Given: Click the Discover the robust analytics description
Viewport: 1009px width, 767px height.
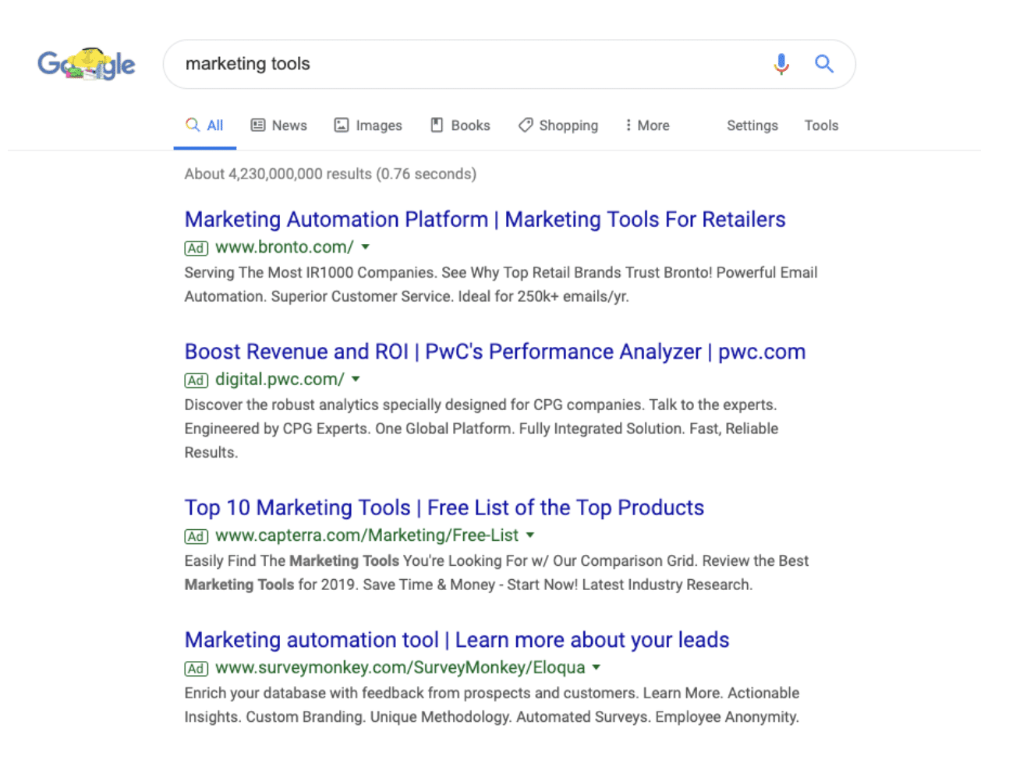Looking at the screenshot, I should point(481,429).
